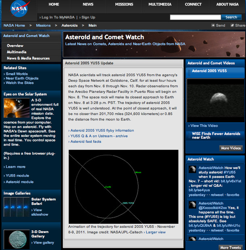The height and width of the screenshot is (250, 246).
Task: Click the More Videos button
Action: tap(231, 148)
